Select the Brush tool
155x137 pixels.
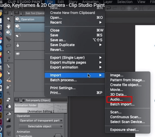[x=8, y=80]
